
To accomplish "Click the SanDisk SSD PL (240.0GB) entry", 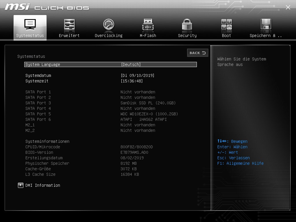I will coord(148,103).
